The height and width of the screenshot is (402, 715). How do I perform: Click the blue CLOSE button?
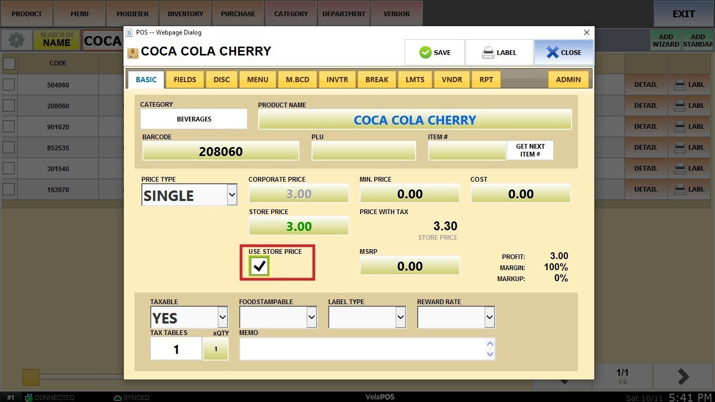[x=564, y=52]
